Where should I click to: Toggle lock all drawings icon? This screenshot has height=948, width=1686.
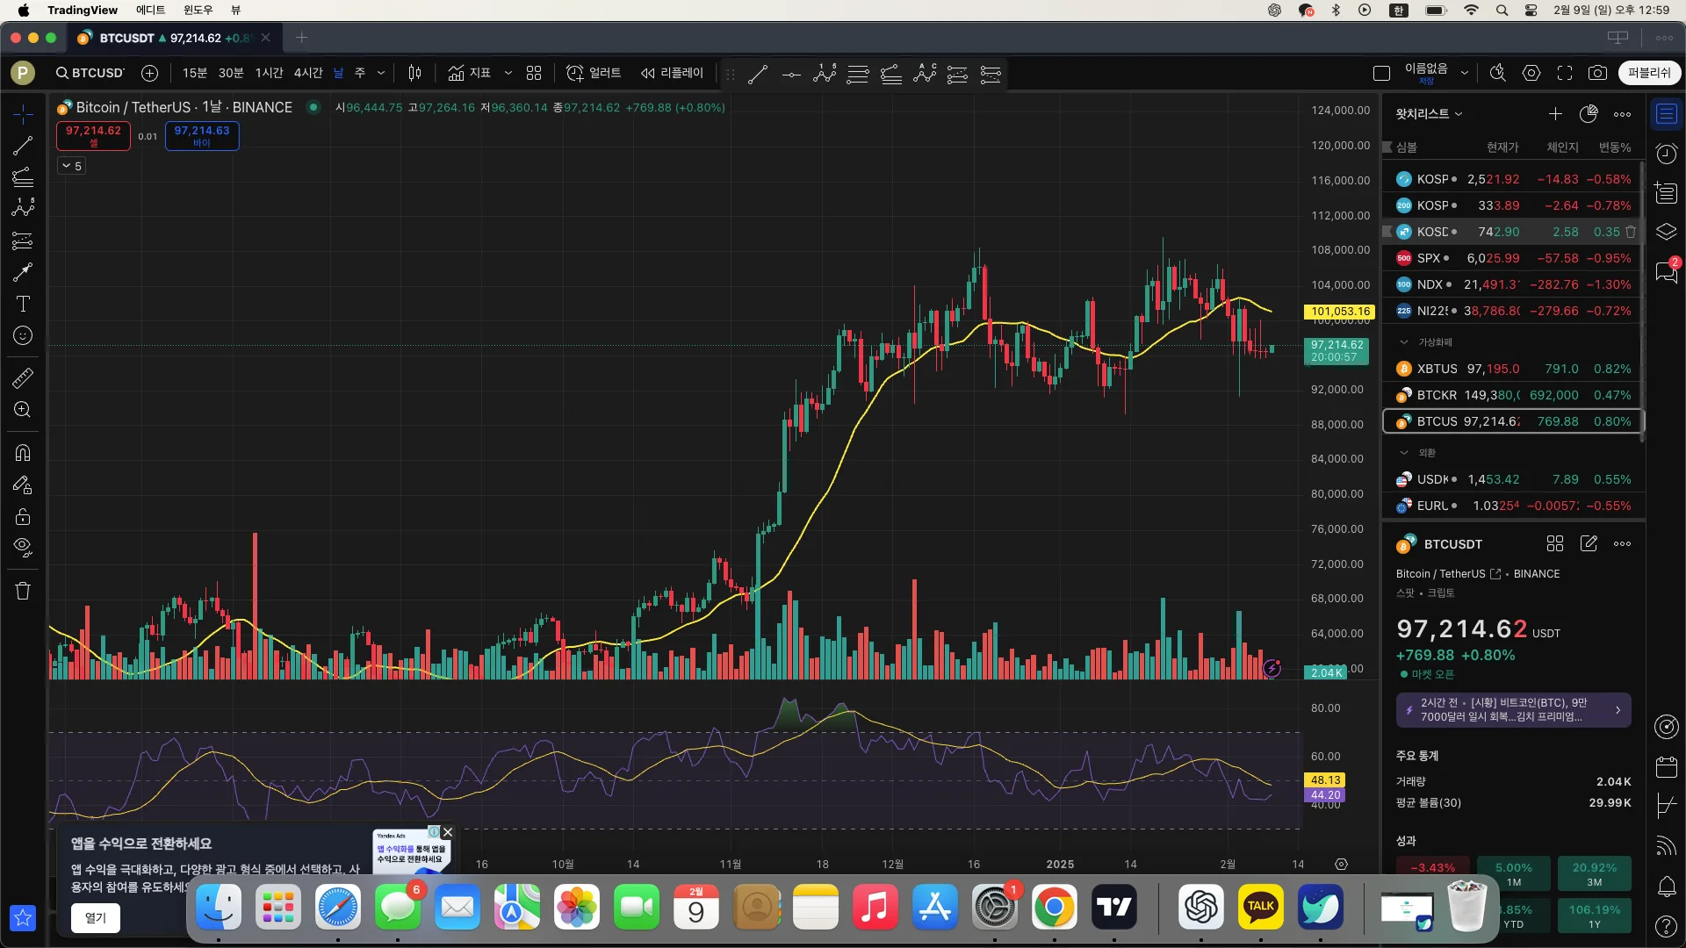23,516
